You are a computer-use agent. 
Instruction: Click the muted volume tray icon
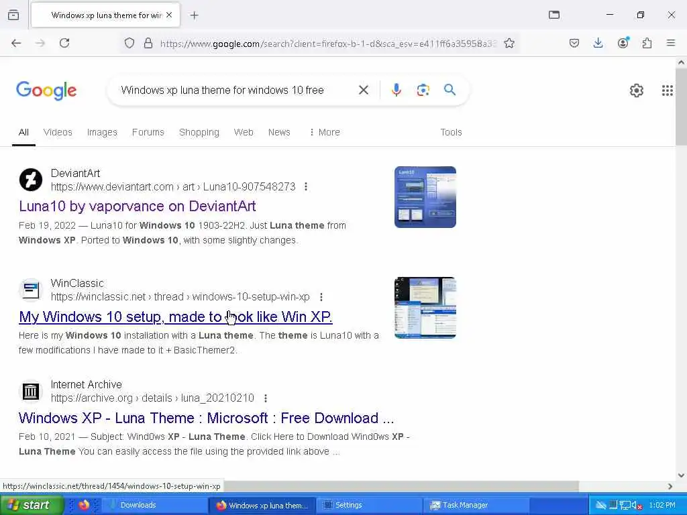tap(636, 506)
